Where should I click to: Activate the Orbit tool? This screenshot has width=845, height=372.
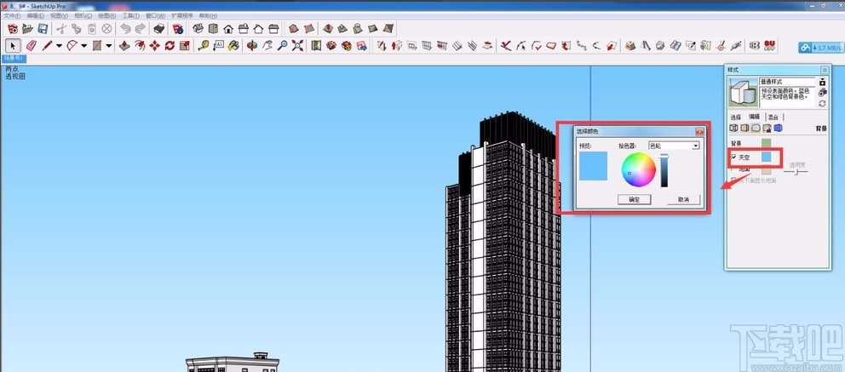pos(251,45)
